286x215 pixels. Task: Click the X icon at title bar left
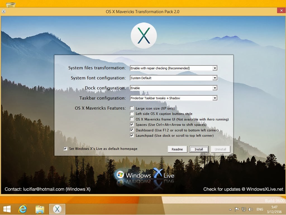click(4, 11)
